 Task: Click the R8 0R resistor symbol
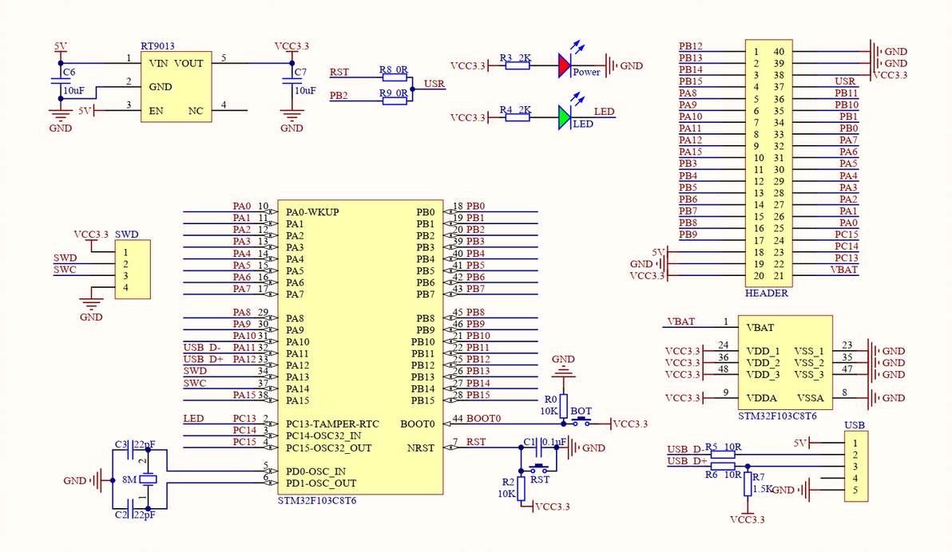pos(395,77)
